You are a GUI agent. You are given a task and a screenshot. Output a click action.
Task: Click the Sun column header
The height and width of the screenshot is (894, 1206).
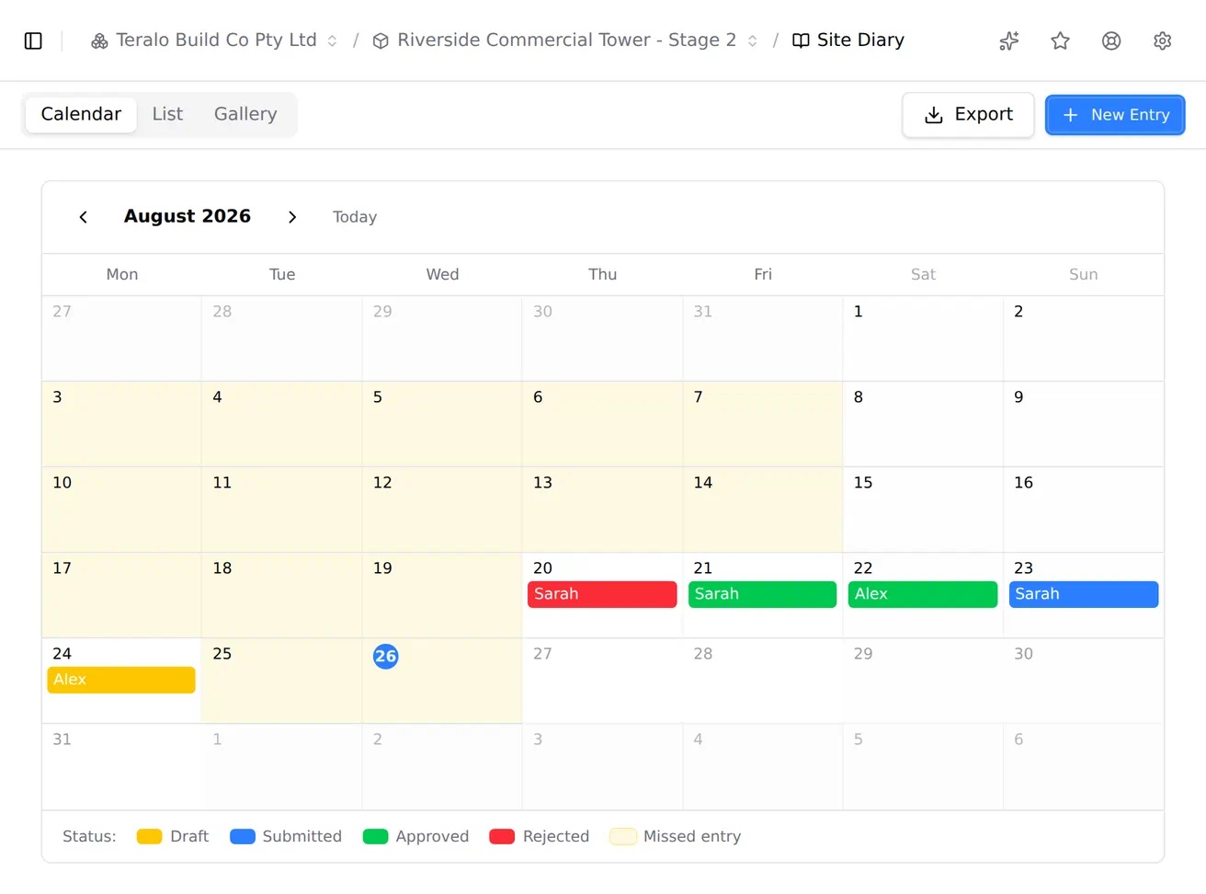(x=1084, y=274)
